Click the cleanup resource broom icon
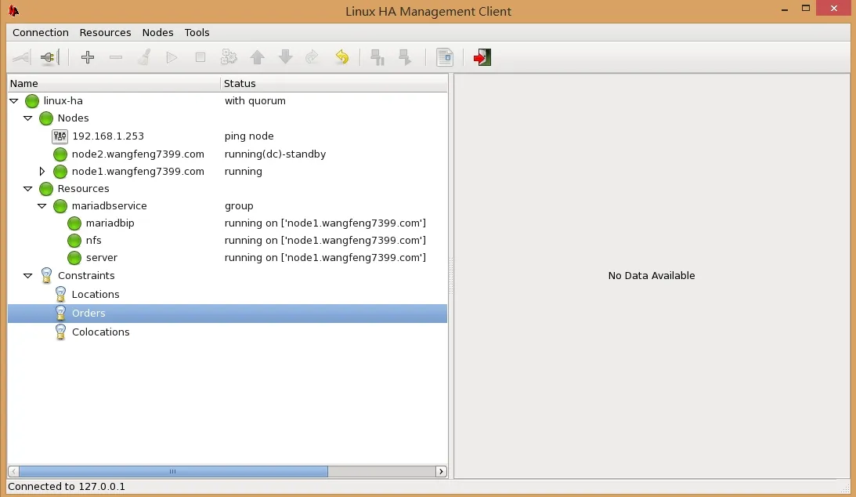Viewport: 856px width, 497px height. (144, 57)
